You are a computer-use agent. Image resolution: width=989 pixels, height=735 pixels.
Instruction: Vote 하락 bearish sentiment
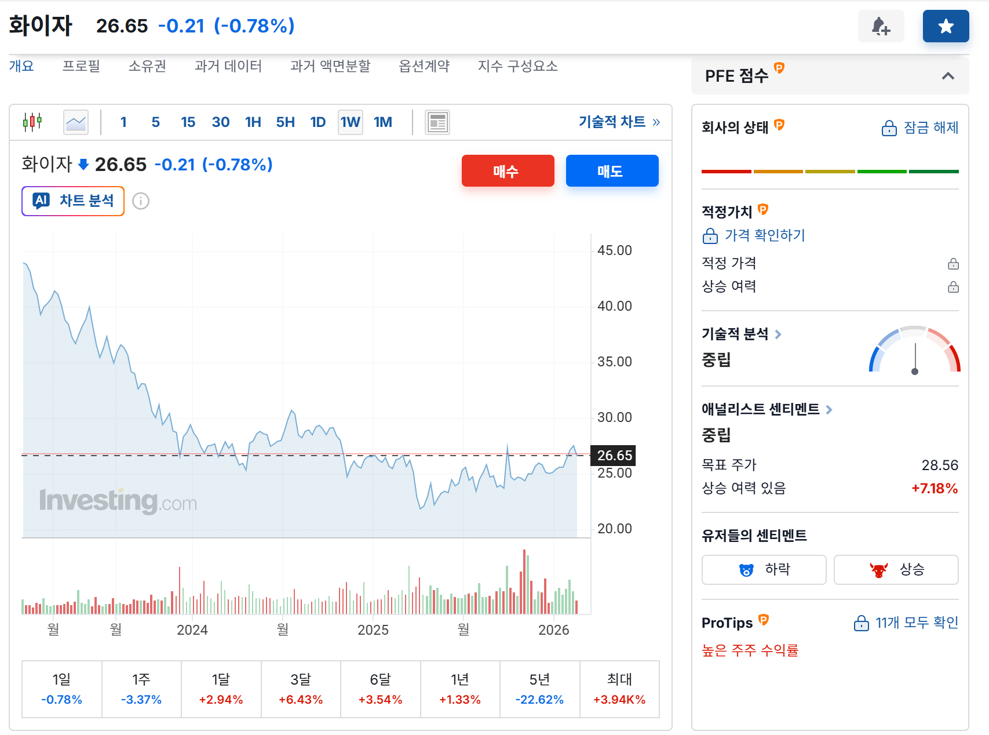(x=764, y=570)
